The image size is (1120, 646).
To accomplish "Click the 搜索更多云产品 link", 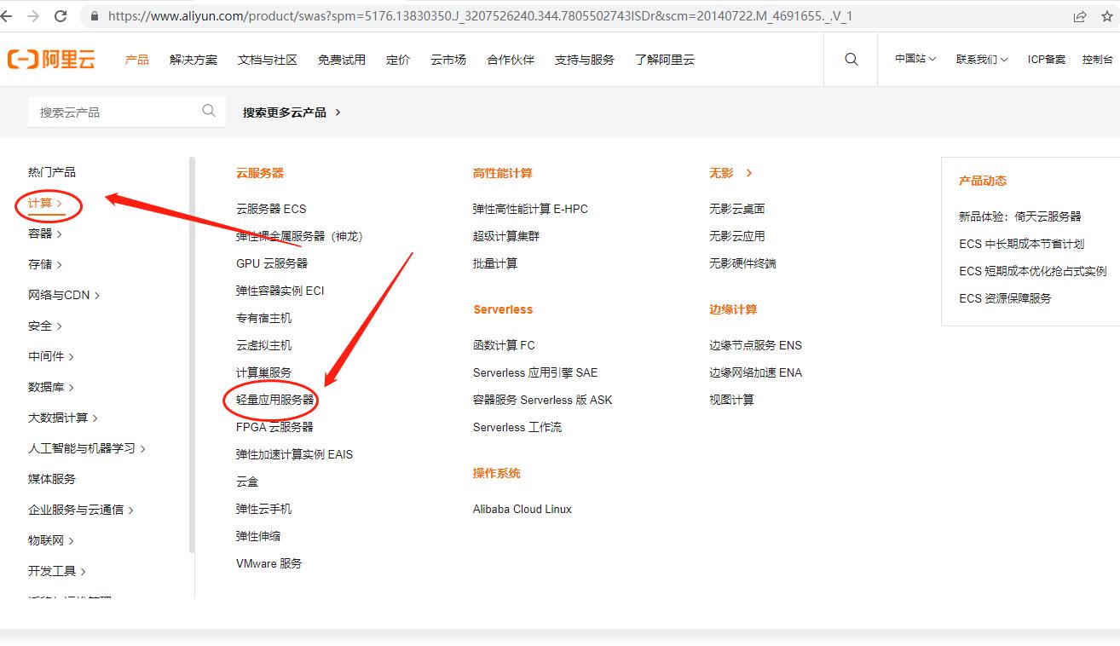I will pos(285,111).
